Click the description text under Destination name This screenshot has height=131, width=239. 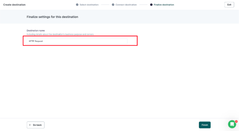click(x=60, y=34)
